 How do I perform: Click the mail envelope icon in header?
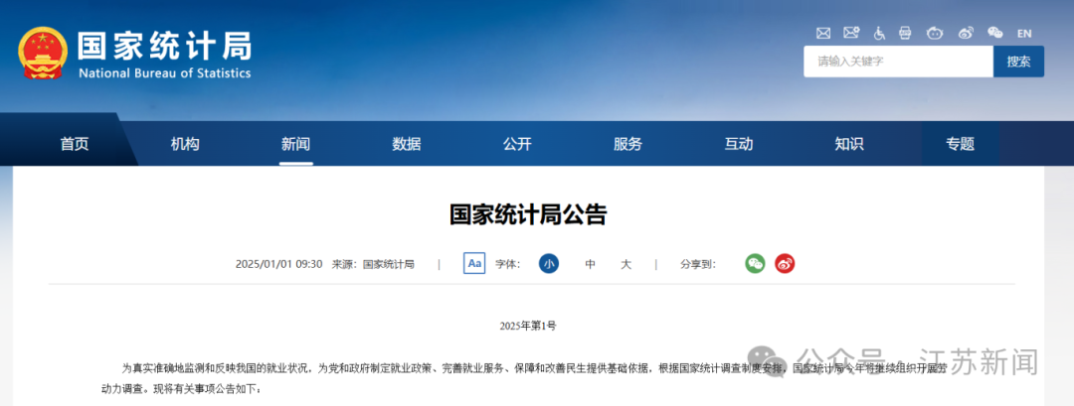(x=822, y=33)
